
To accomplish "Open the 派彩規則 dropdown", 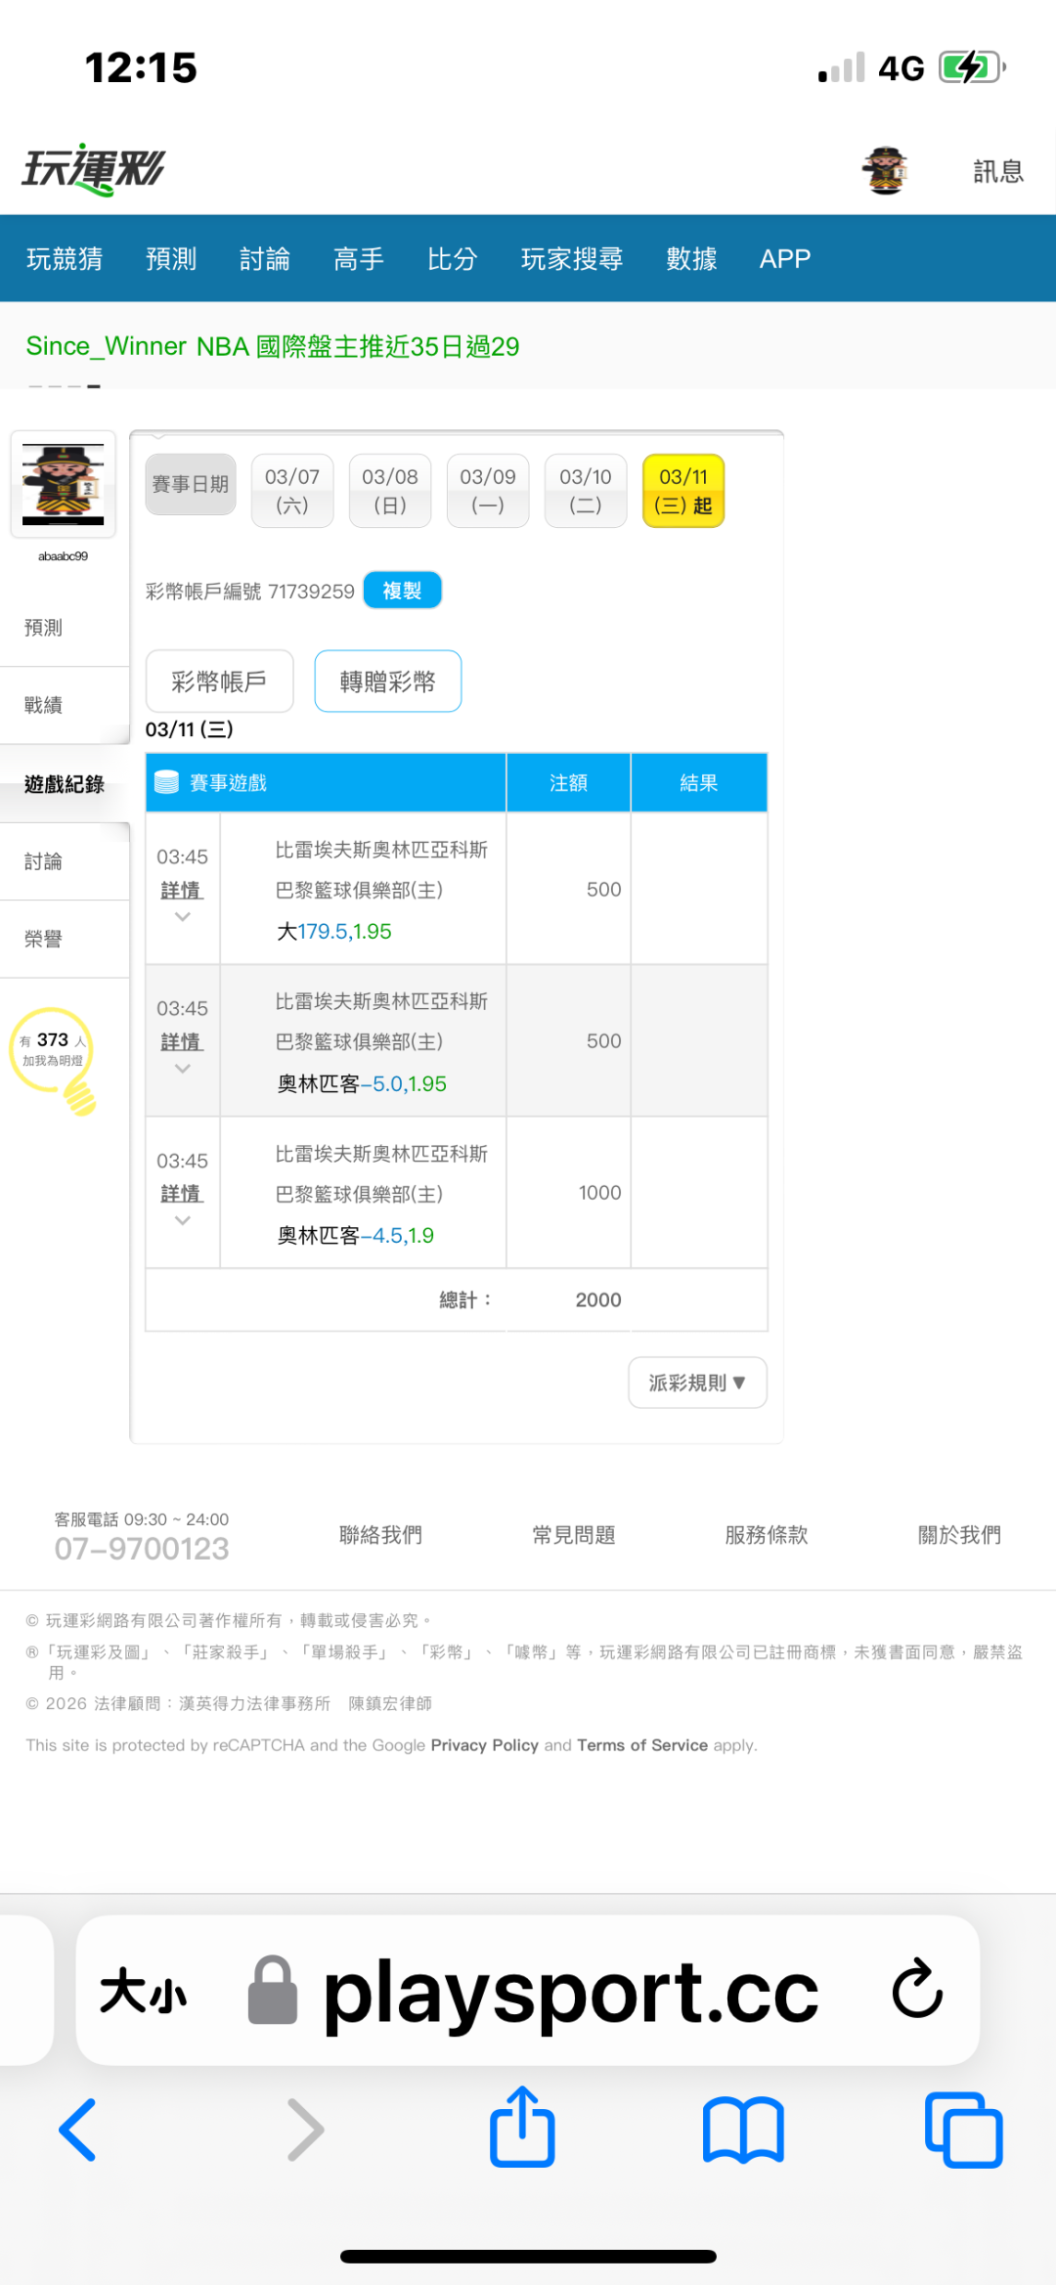I will pyautogui.click(x=697, y=1383).
